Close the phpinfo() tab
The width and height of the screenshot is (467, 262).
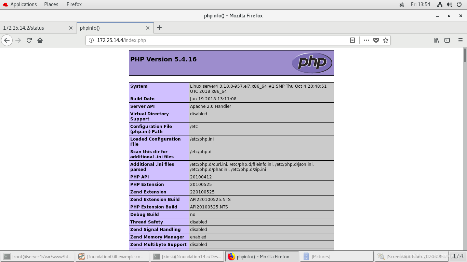[148, 28]
